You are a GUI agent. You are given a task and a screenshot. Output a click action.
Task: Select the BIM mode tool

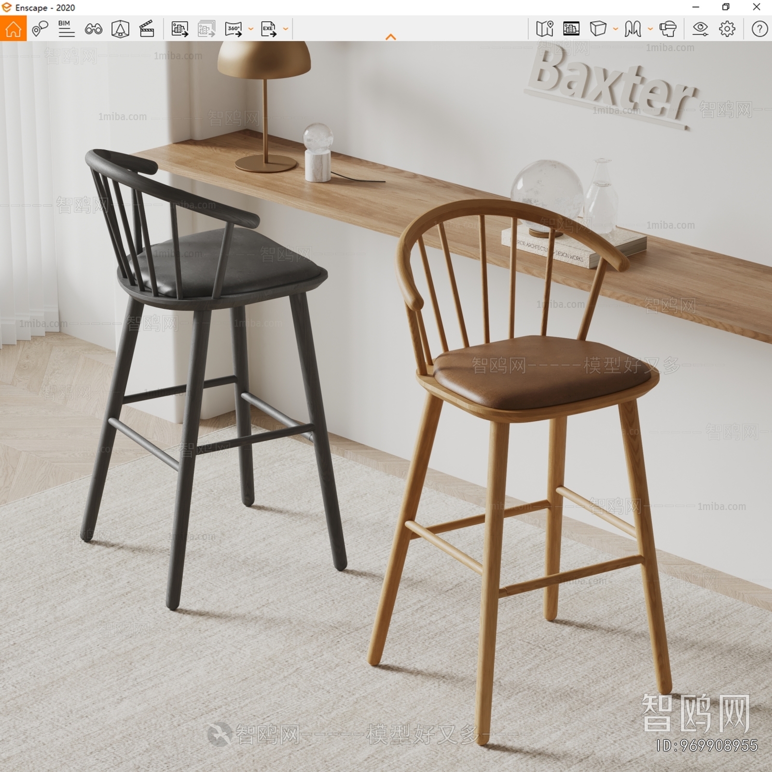coord(65,29)
